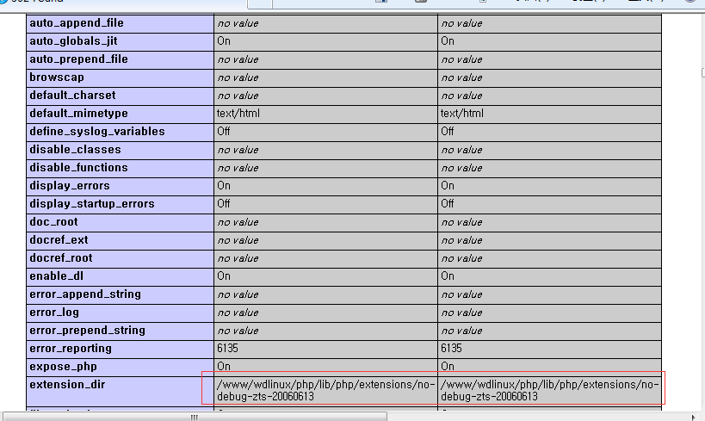Click second Off value in display_startup_errors row
Screen dimensions: 705x421
click(448, 204)
